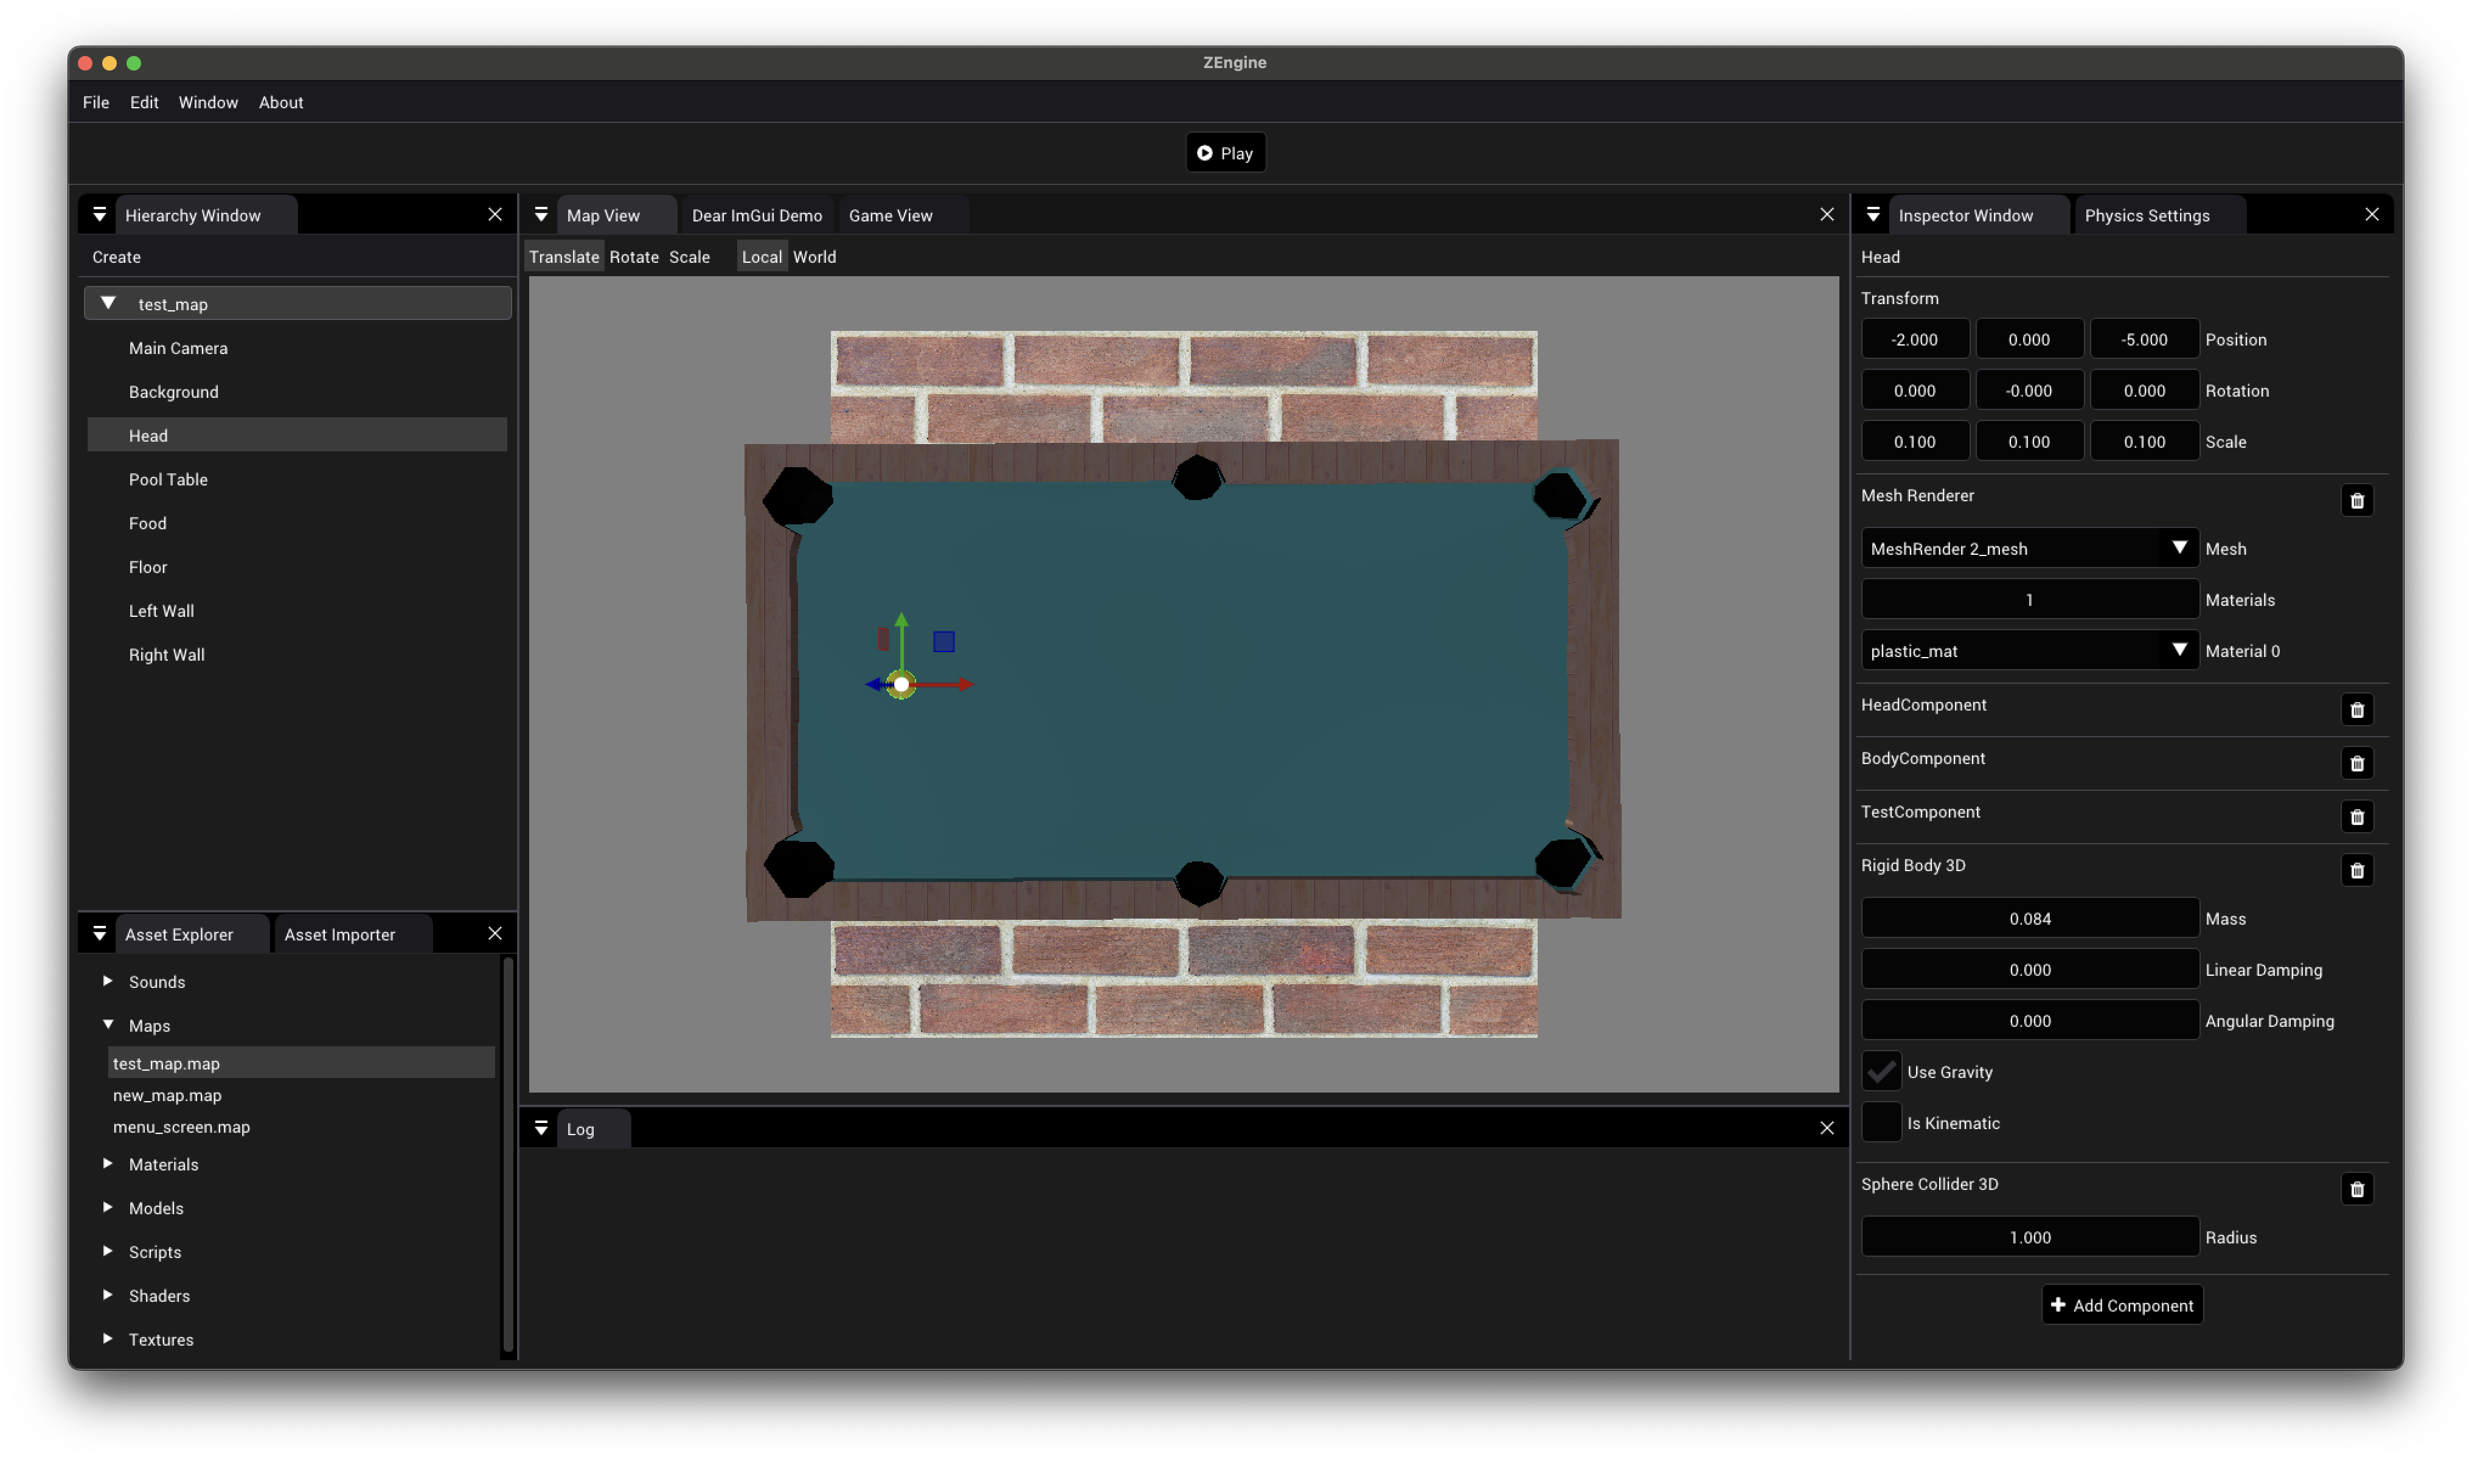The width and height of the screenshot is (2472, 1460).
Task: Open the Window menu
Action: coord(207,102)
